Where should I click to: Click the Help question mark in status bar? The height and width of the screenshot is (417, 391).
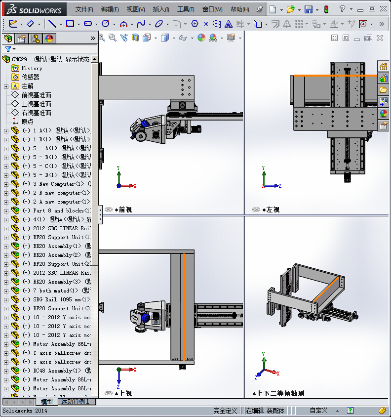tap(350, 411)
